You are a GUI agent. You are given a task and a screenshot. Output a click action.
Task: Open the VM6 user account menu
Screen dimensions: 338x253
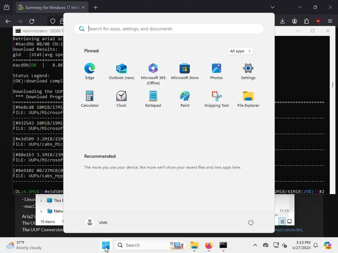(96, 222)
